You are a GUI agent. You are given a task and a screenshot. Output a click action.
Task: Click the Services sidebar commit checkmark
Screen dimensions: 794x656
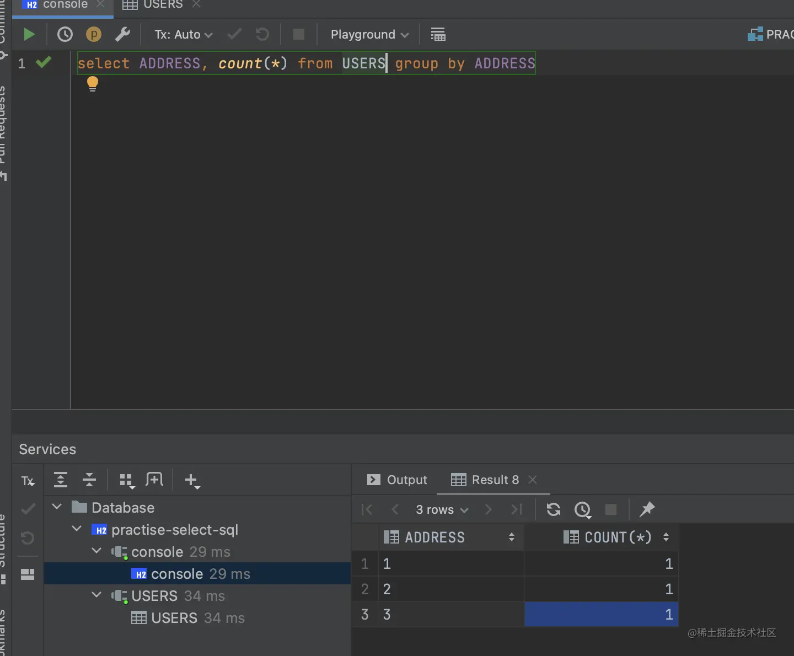pyautogui.click(x=28, y=509)
